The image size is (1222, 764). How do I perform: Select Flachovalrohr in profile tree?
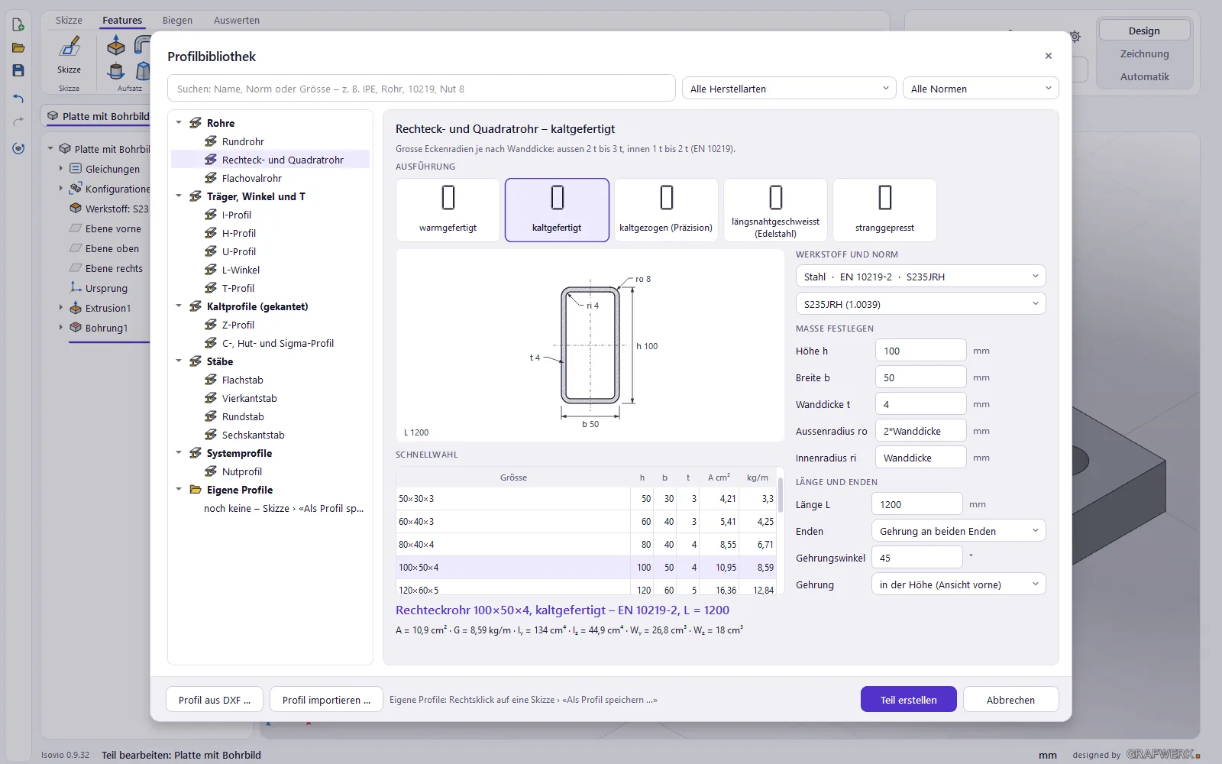tap(251, 178)
